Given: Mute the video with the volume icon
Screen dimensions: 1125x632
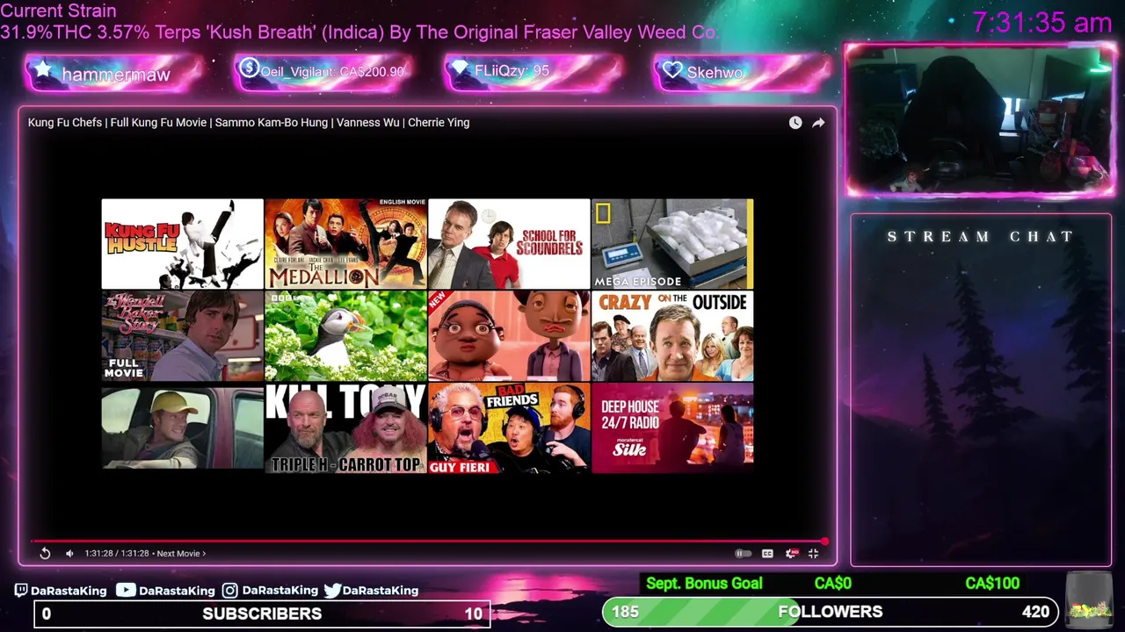Looking at the screenshot, I should pyautogui.click(x=69, y=553).
